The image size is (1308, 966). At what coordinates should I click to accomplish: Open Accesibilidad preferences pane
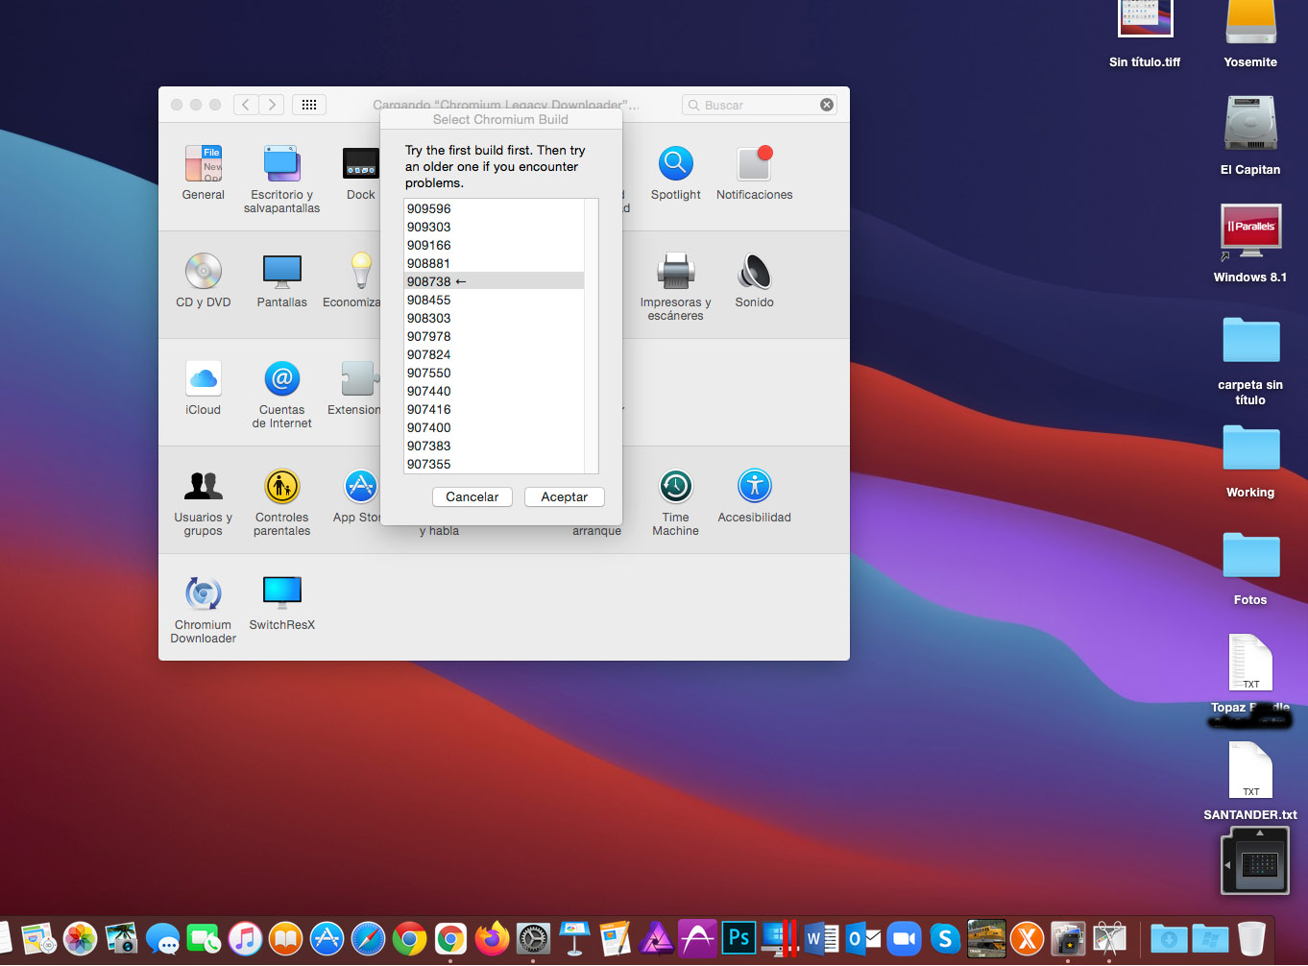coord(754,488)
